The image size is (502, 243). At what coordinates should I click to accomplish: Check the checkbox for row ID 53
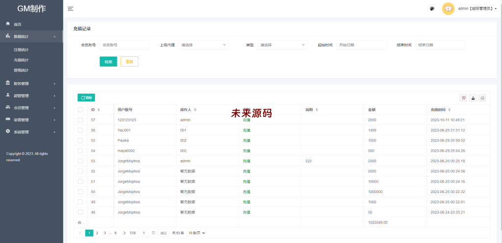[x=80, y=161]
